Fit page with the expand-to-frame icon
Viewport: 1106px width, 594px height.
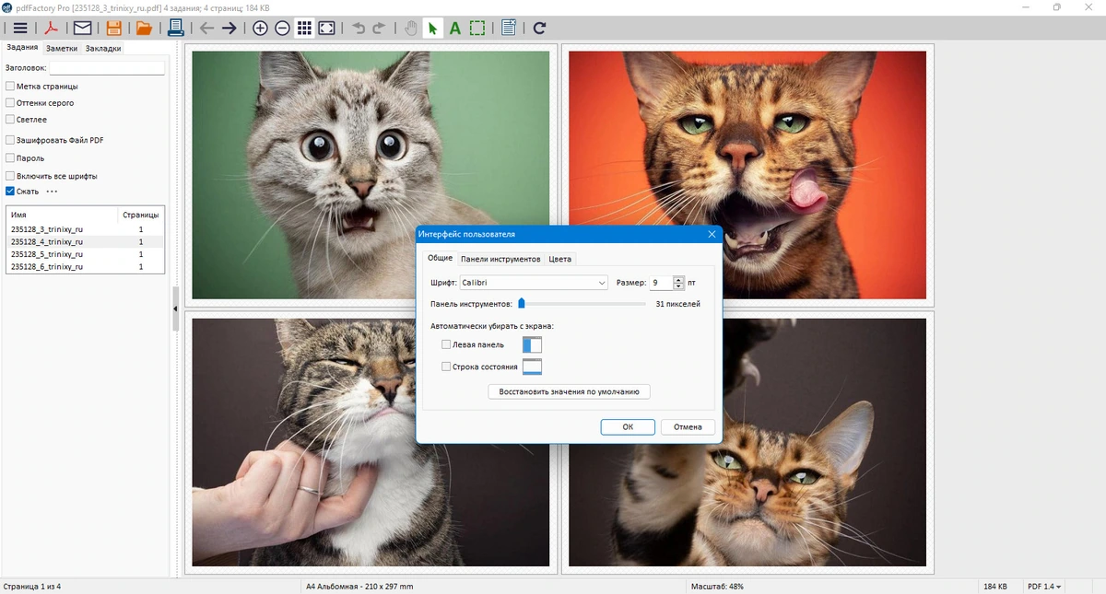[x=326, y=28]
